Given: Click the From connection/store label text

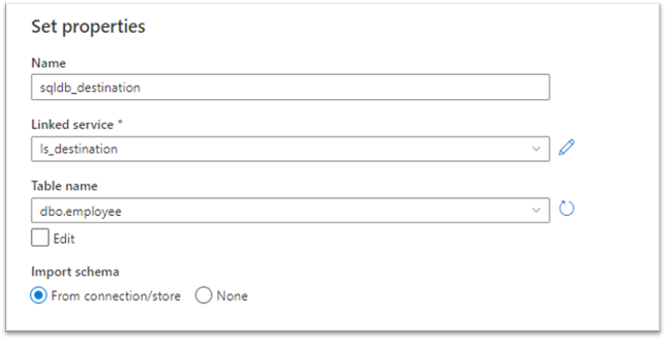Looking at the screenshot, I should click(116, 296).
